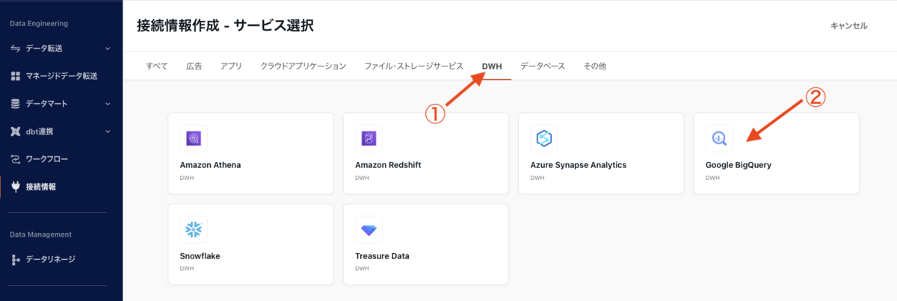Select the Treasure Data diamond icon
Image resolution: width=897 pixels, height=301 pixels.
pos(369,229)
